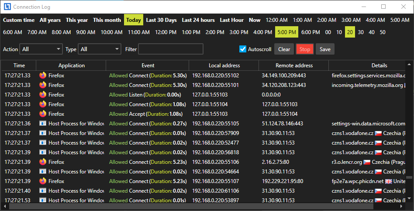Click the Host Process icon in settings-win row
Viewport: 414px width, 211px height.
(x=43, y=123)
